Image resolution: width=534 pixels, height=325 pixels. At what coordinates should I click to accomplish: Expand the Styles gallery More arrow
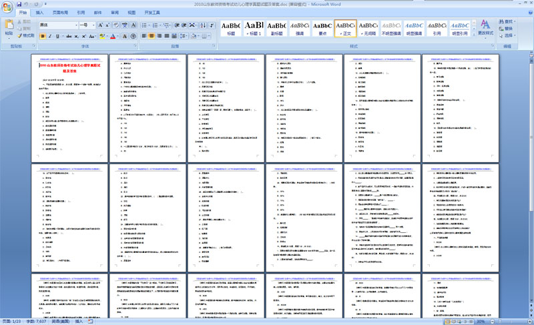tap(474, 35)
